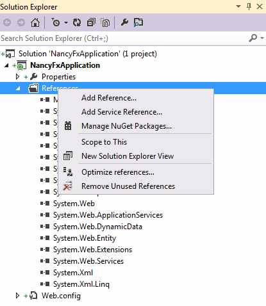Image resolution: width=266 pixels, height=306 pixels.
Task: Select System.Web.ApplicationServices reference
Action: tap(108, 215)
